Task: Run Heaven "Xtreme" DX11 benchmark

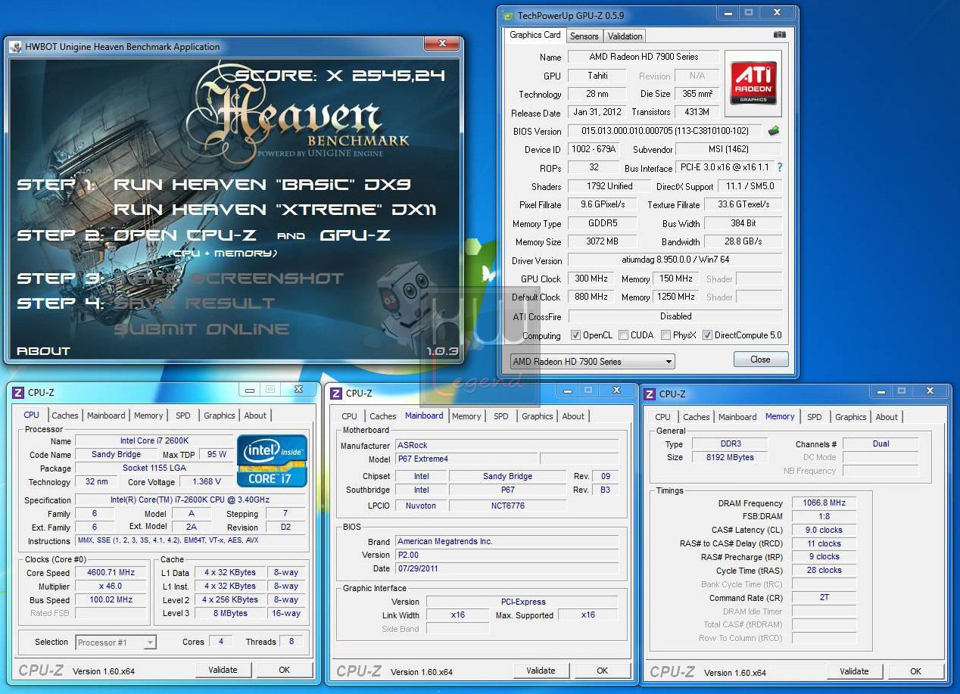Action: 275,210
